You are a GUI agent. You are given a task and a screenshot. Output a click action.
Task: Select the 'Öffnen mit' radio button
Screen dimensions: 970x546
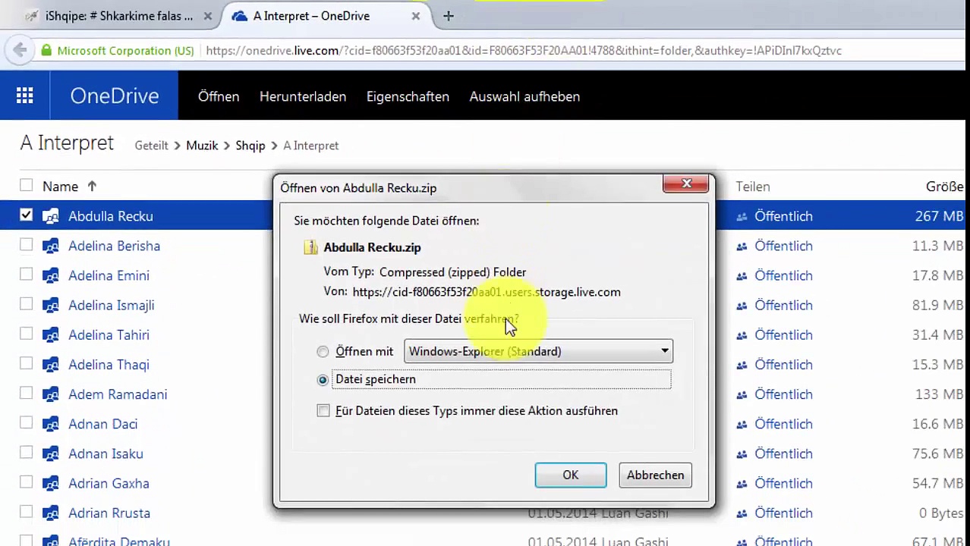323,351
